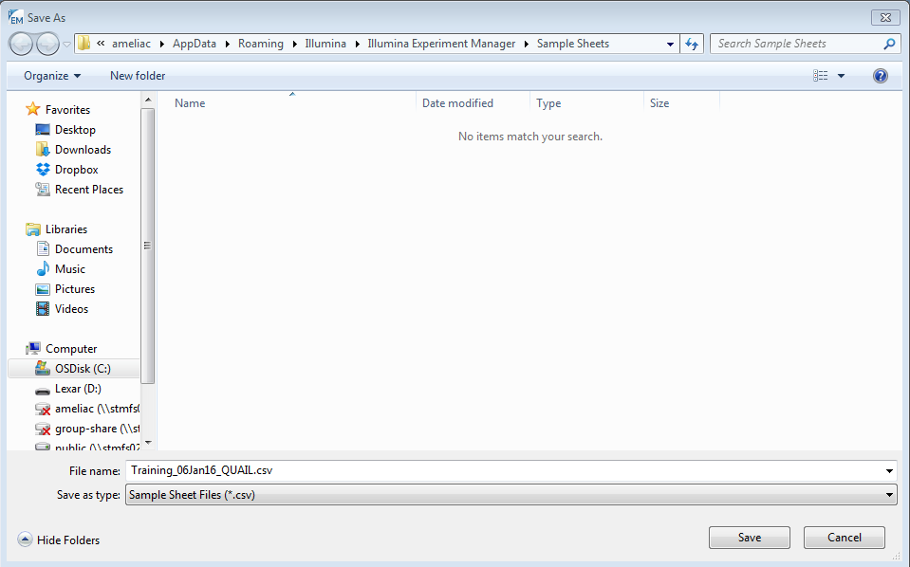The width and height of the screenshot is (910, 567).
Task: Click the New folder button
Action: (x=138, y=76)
